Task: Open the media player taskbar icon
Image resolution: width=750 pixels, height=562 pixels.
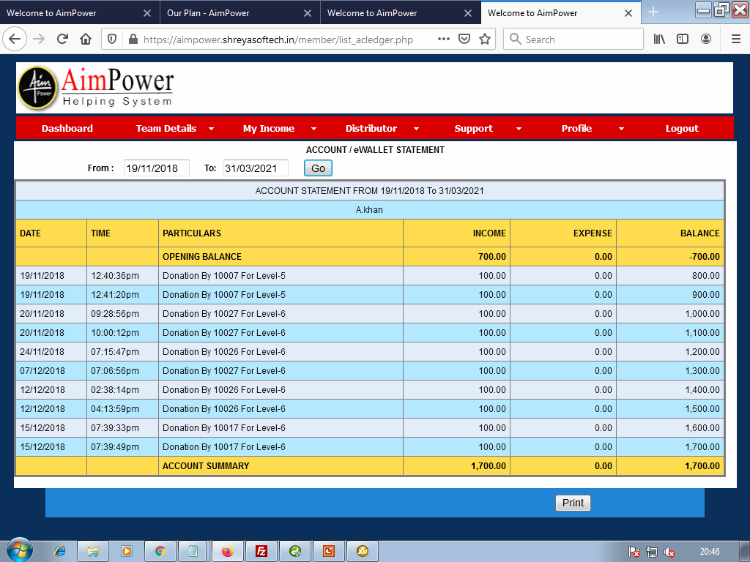Action: click(126, 552)
